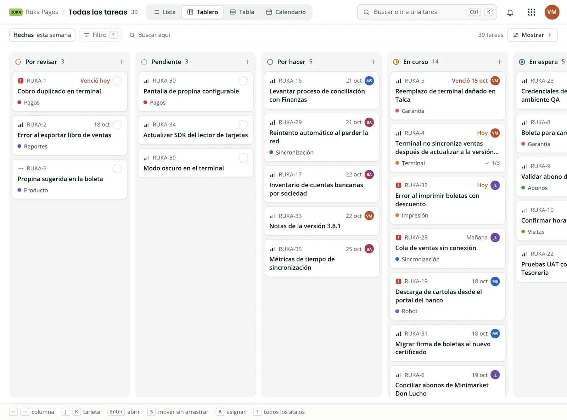Click the MS assignee avatar on RUKA-16
Screen dimensions: 567x420
coord(369,81)
